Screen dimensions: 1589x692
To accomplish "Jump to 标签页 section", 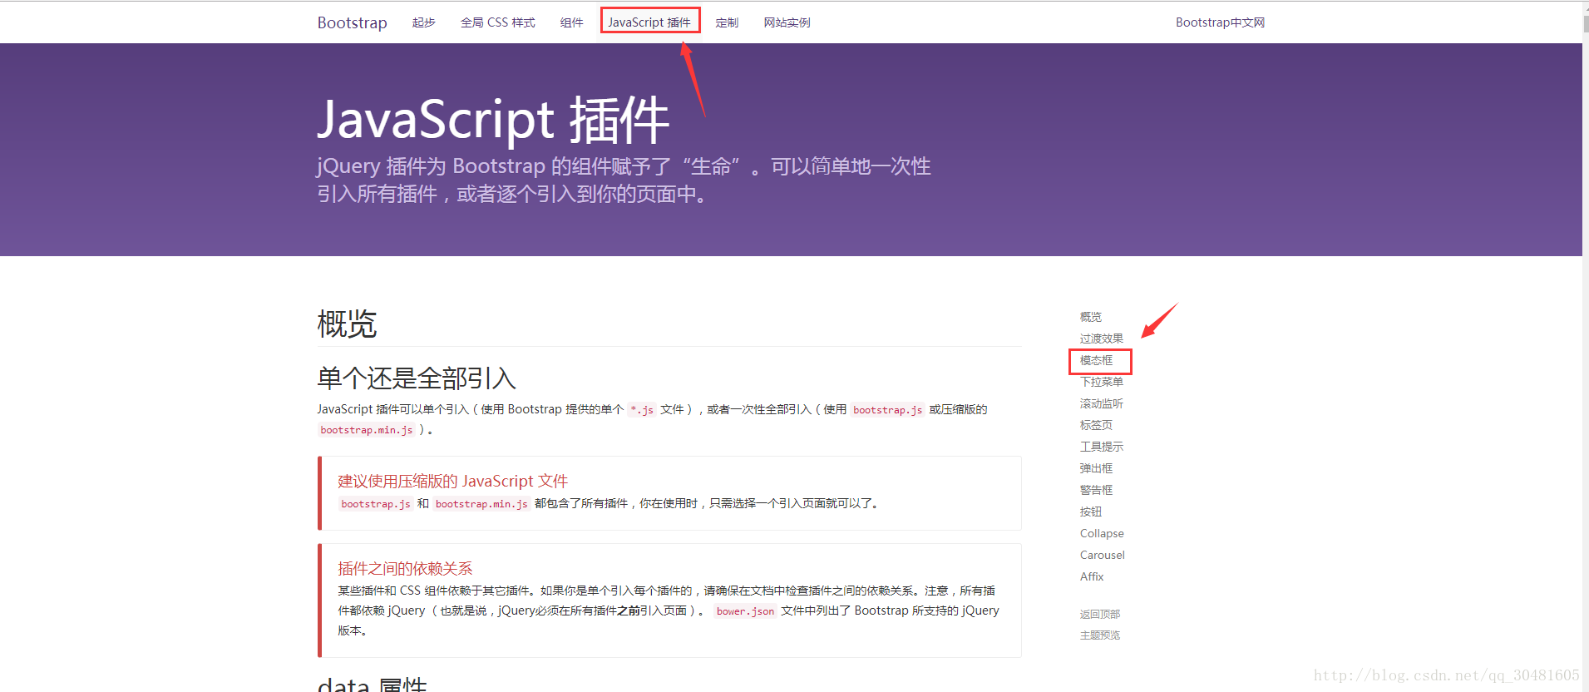I will pyautogui.click(x=1096, y=425).
